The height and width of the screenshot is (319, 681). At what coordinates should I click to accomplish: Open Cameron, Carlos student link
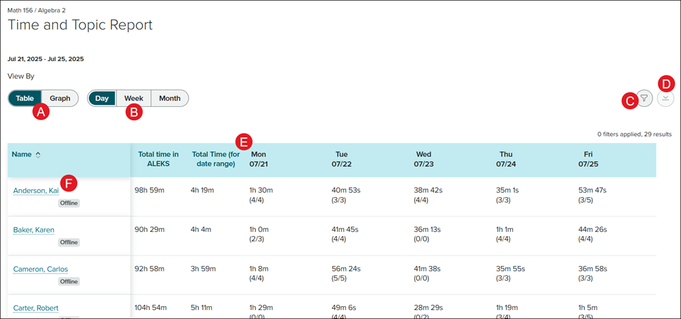pyautogui.click(x=40, y=269)
